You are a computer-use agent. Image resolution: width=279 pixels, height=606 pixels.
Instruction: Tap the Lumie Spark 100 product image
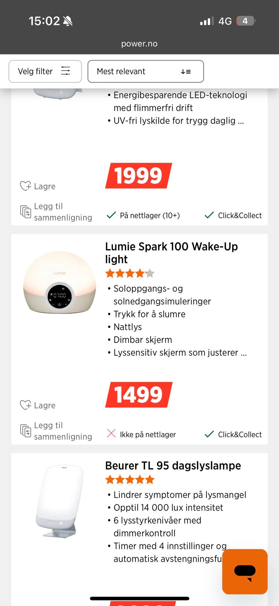pyautogui.click(x=60, y=282)
